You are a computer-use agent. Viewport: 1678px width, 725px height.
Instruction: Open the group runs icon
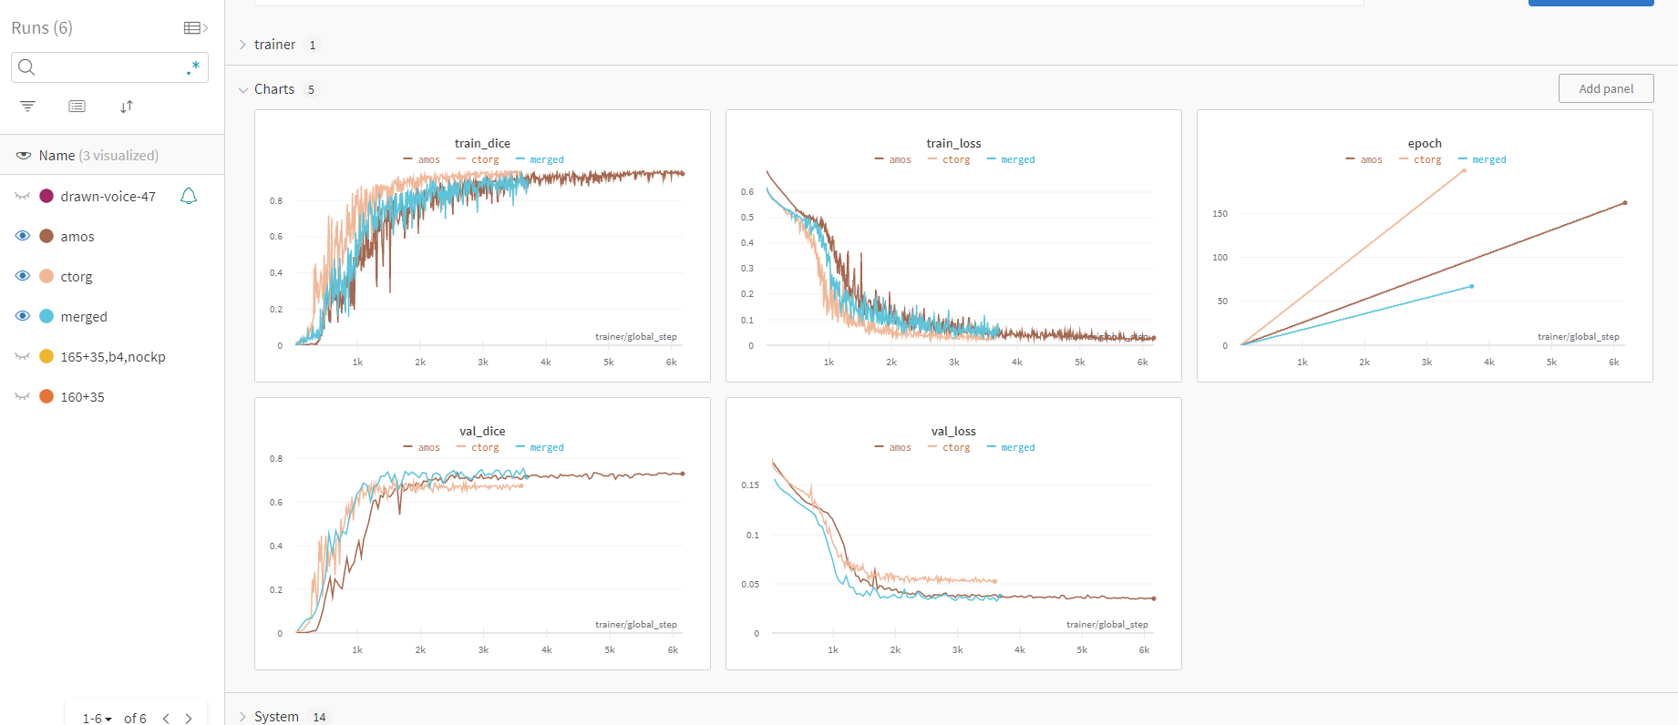77,107
